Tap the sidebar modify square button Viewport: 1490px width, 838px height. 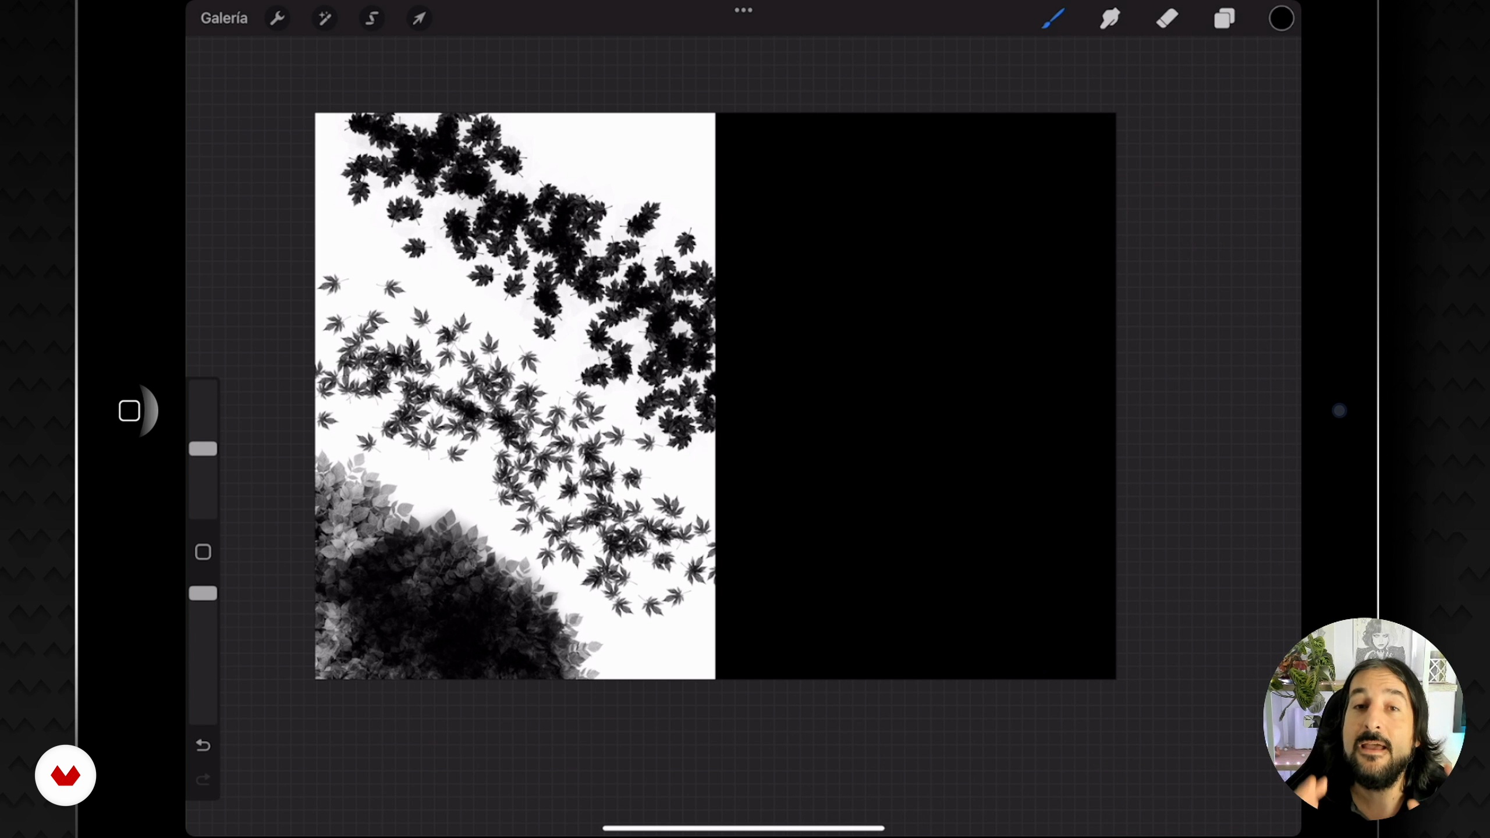tap(203, 552)
